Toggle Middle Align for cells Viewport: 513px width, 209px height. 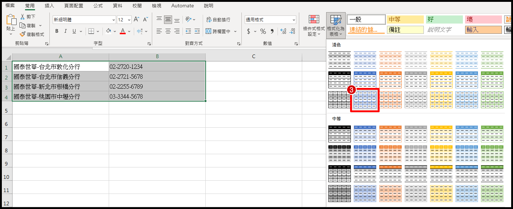pos(168,20)
